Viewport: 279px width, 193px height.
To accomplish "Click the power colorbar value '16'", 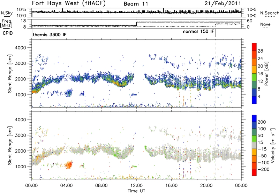I will (x=260, y=74).
